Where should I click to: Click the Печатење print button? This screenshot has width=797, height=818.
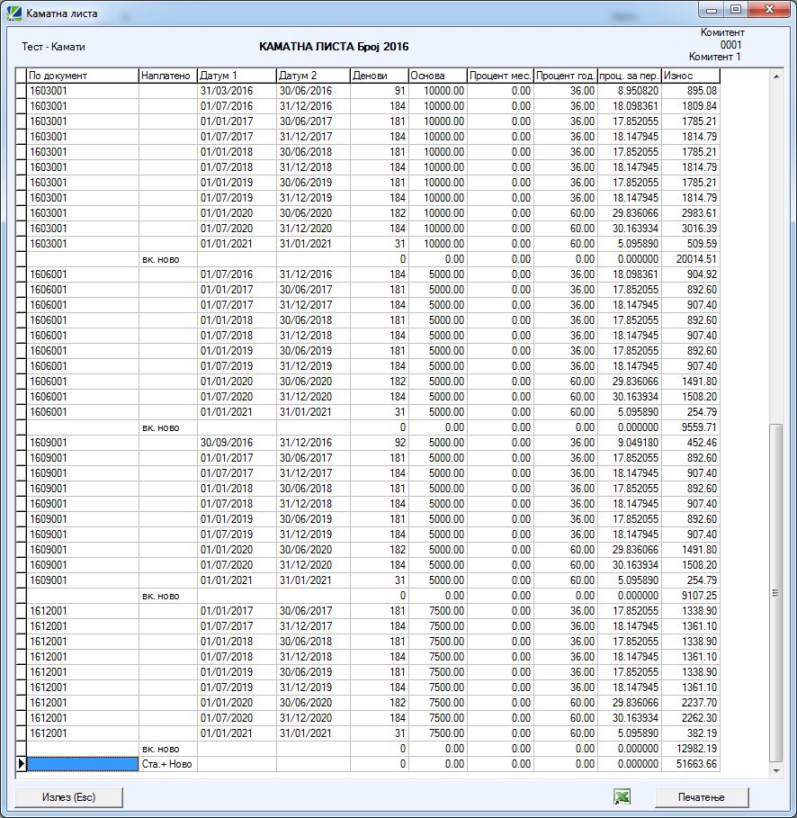tap(702, 797)
